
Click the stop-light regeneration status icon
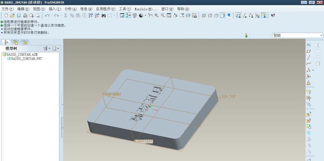click(x=246, y=35)
